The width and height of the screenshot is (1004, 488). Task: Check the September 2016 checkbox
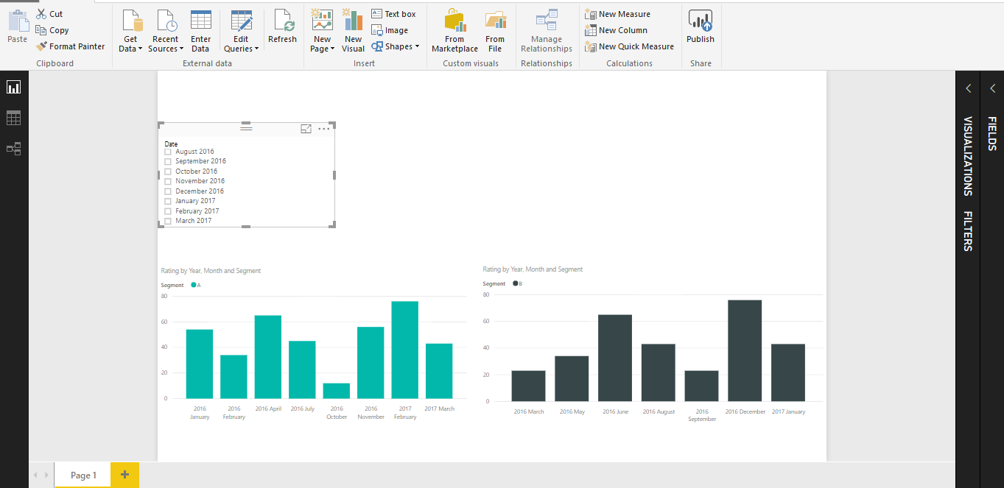coord(168,161)
